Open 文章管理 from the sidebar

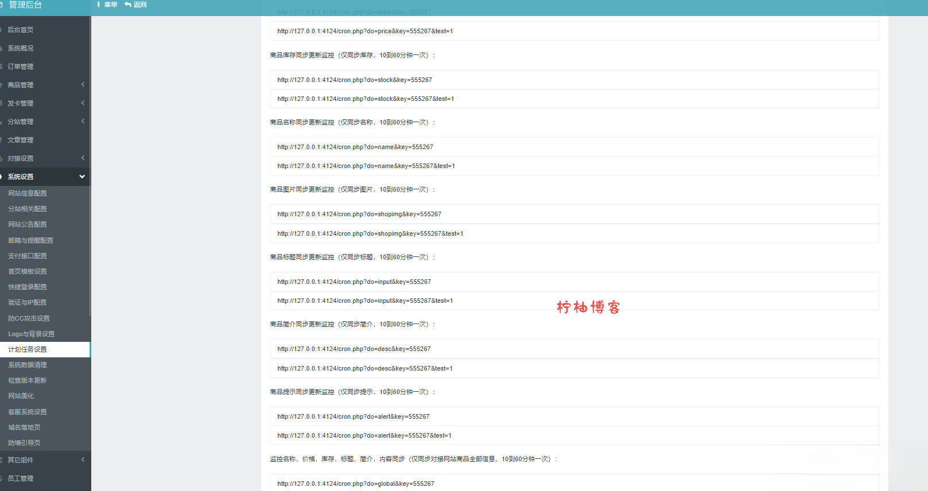21,140
